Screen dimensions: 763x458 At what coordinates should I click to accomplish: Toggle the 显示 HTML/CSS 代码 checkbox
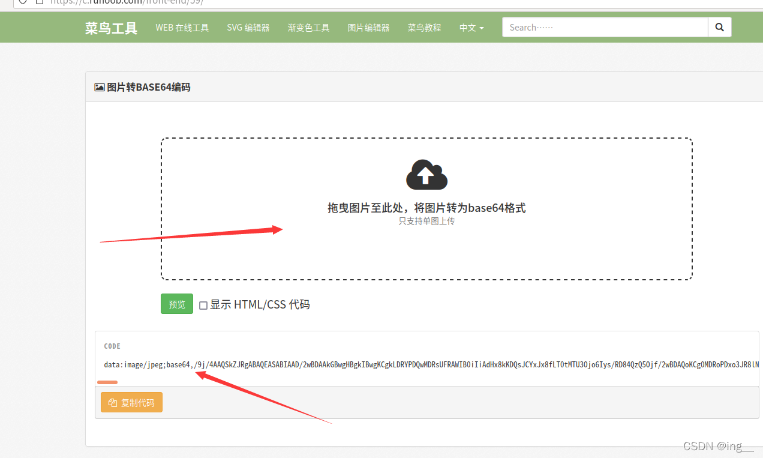[x=203, y=305]
